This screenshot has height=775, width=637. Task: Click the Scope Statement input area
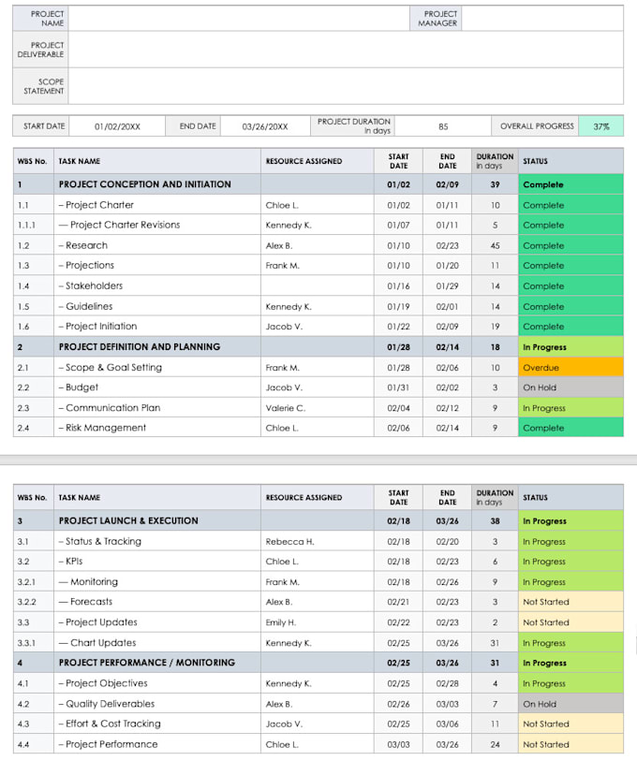[346, 86]
